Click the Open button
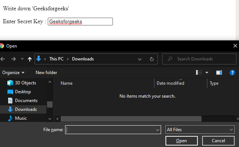 [181, 141]
